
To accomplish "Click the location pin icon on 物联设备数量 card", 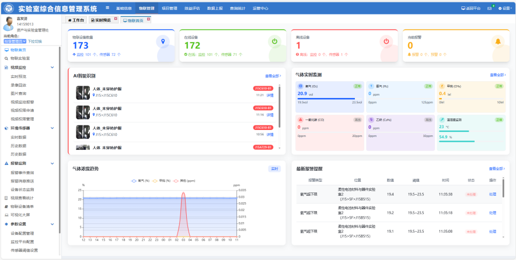I will (164, 41).
